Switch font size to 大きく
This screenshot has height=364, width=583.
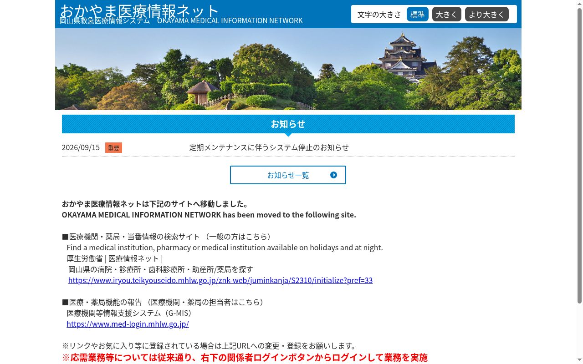446,14
